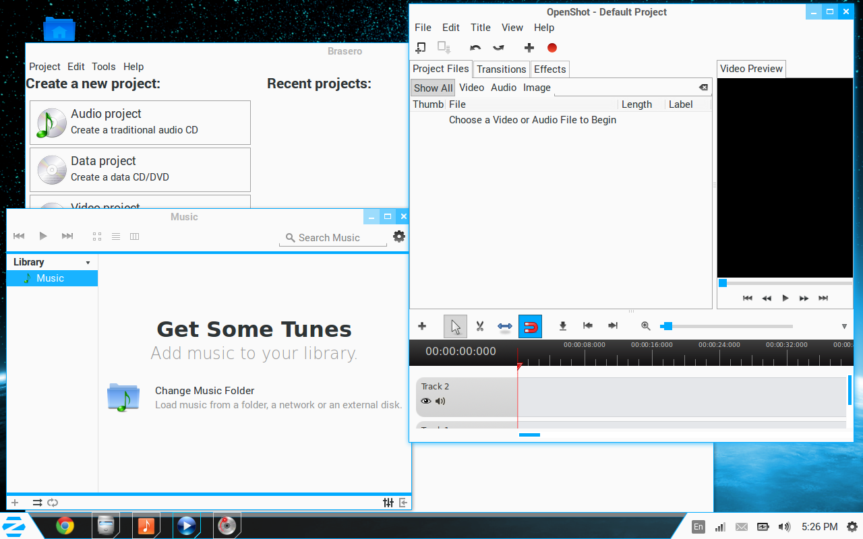Mute Track 2 with the speaker icon

tap(440, 401)
